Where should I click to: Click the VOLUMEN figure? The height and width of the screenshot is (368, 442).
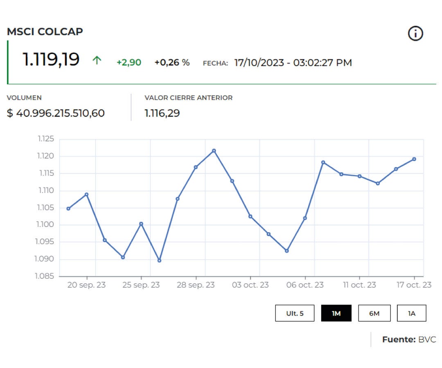click(56, 113)
